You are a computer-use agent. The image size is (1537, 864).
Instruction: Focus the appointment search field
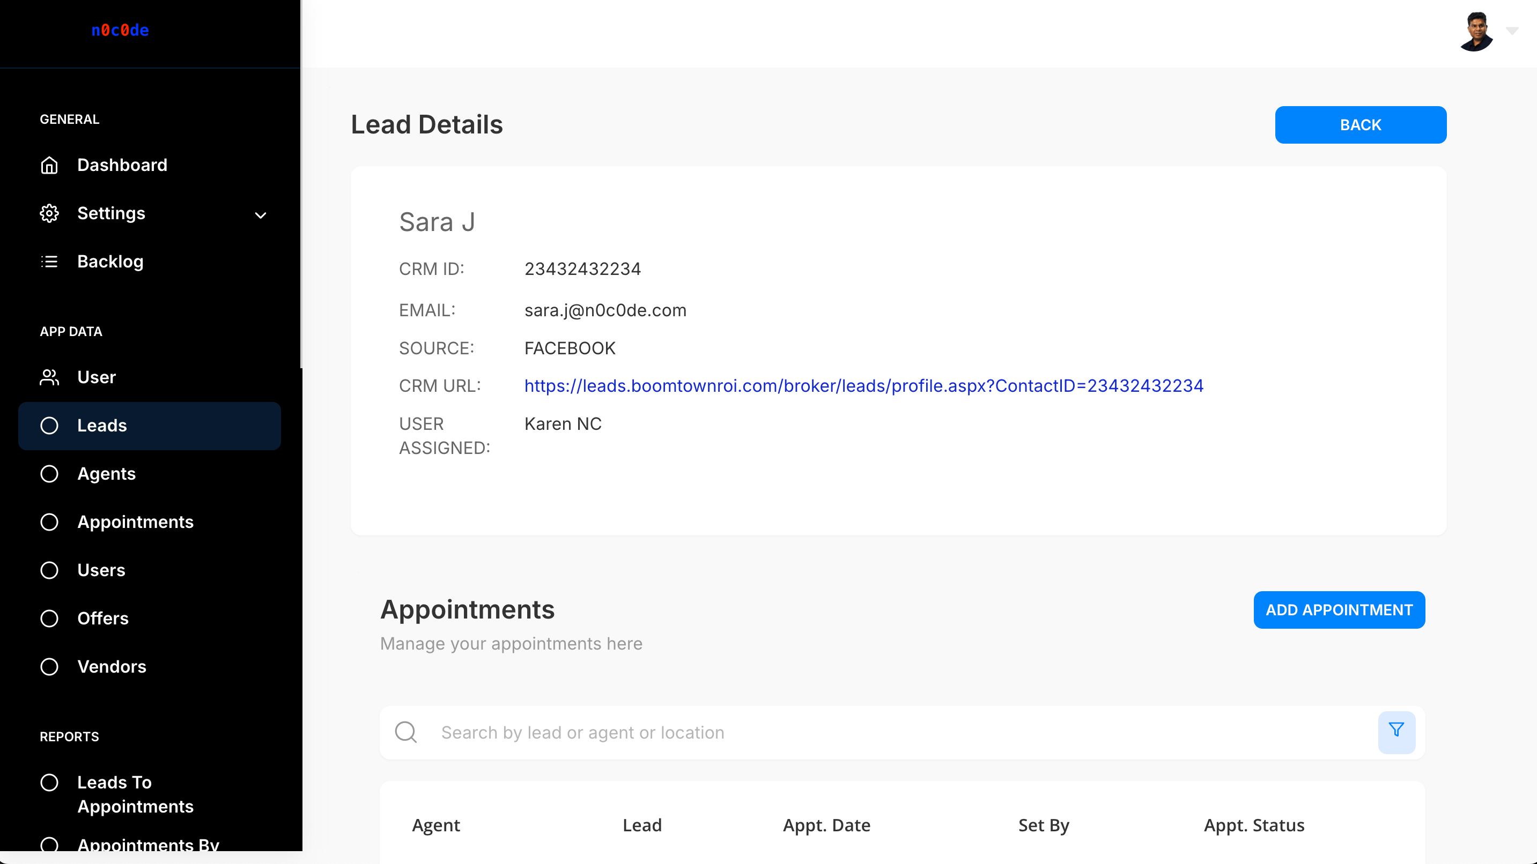pos(895,732)
